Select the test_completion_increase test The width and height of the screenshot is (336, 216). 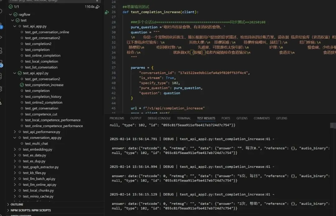point(44,85)
